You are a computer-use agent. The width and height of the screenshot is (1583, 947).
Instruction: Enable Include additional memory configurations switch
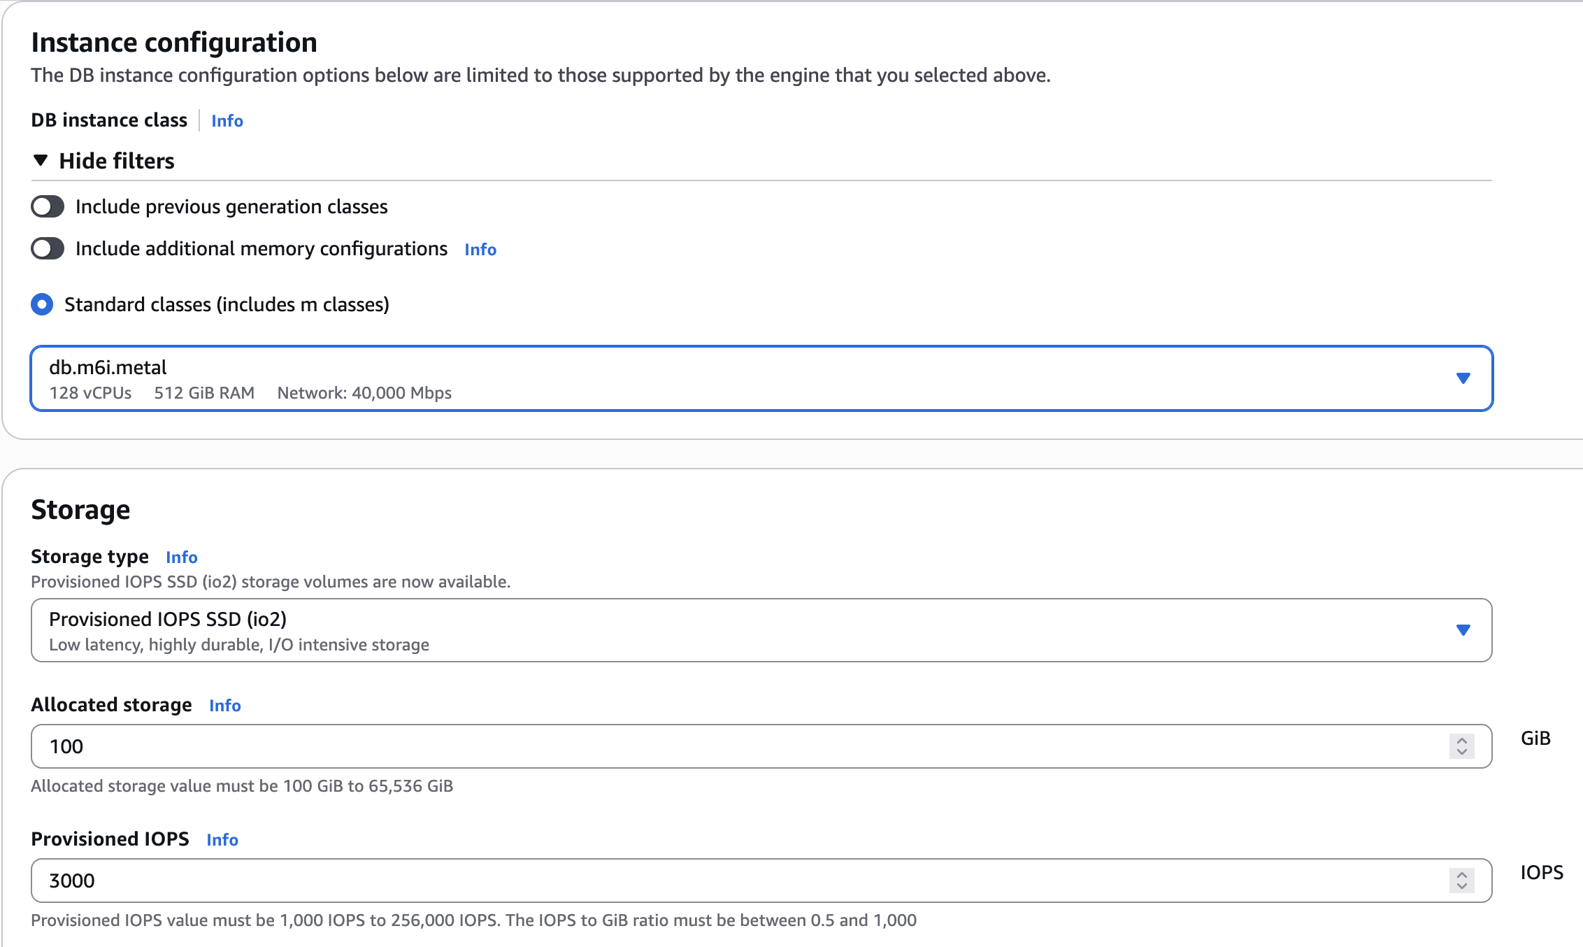(48, 249)
